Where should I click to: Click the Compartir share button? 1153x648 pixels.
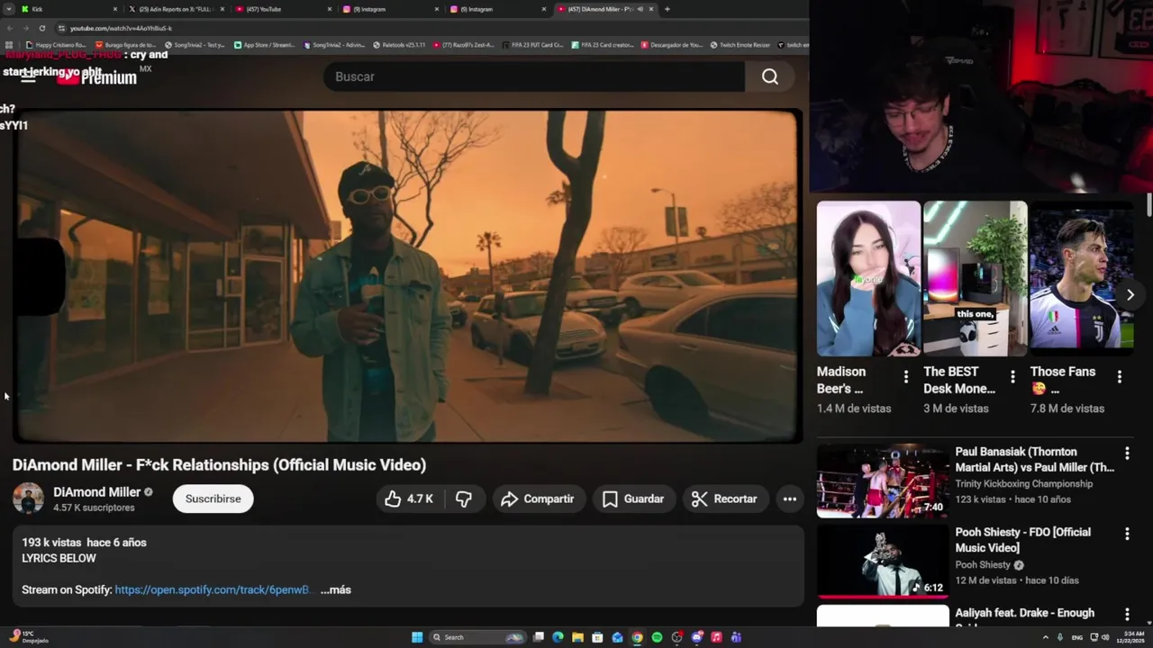pyautogui.click(x=538, y=499)
